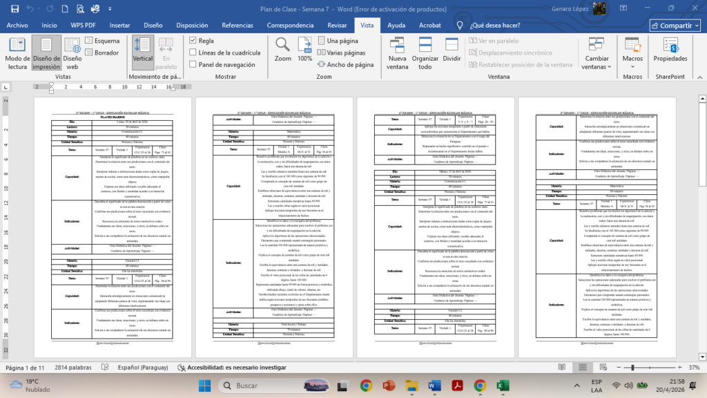Open the Archivo tab
This screenshot has width=707, height=398.
(x=17, y=26)
